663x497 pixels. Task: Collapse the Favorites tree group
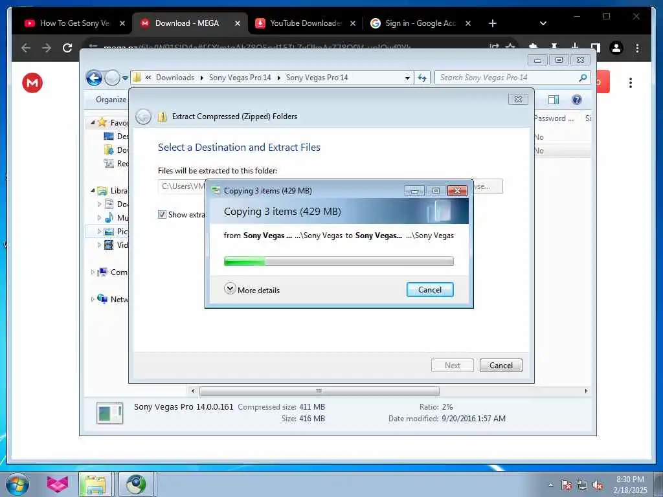pos(93,122)
